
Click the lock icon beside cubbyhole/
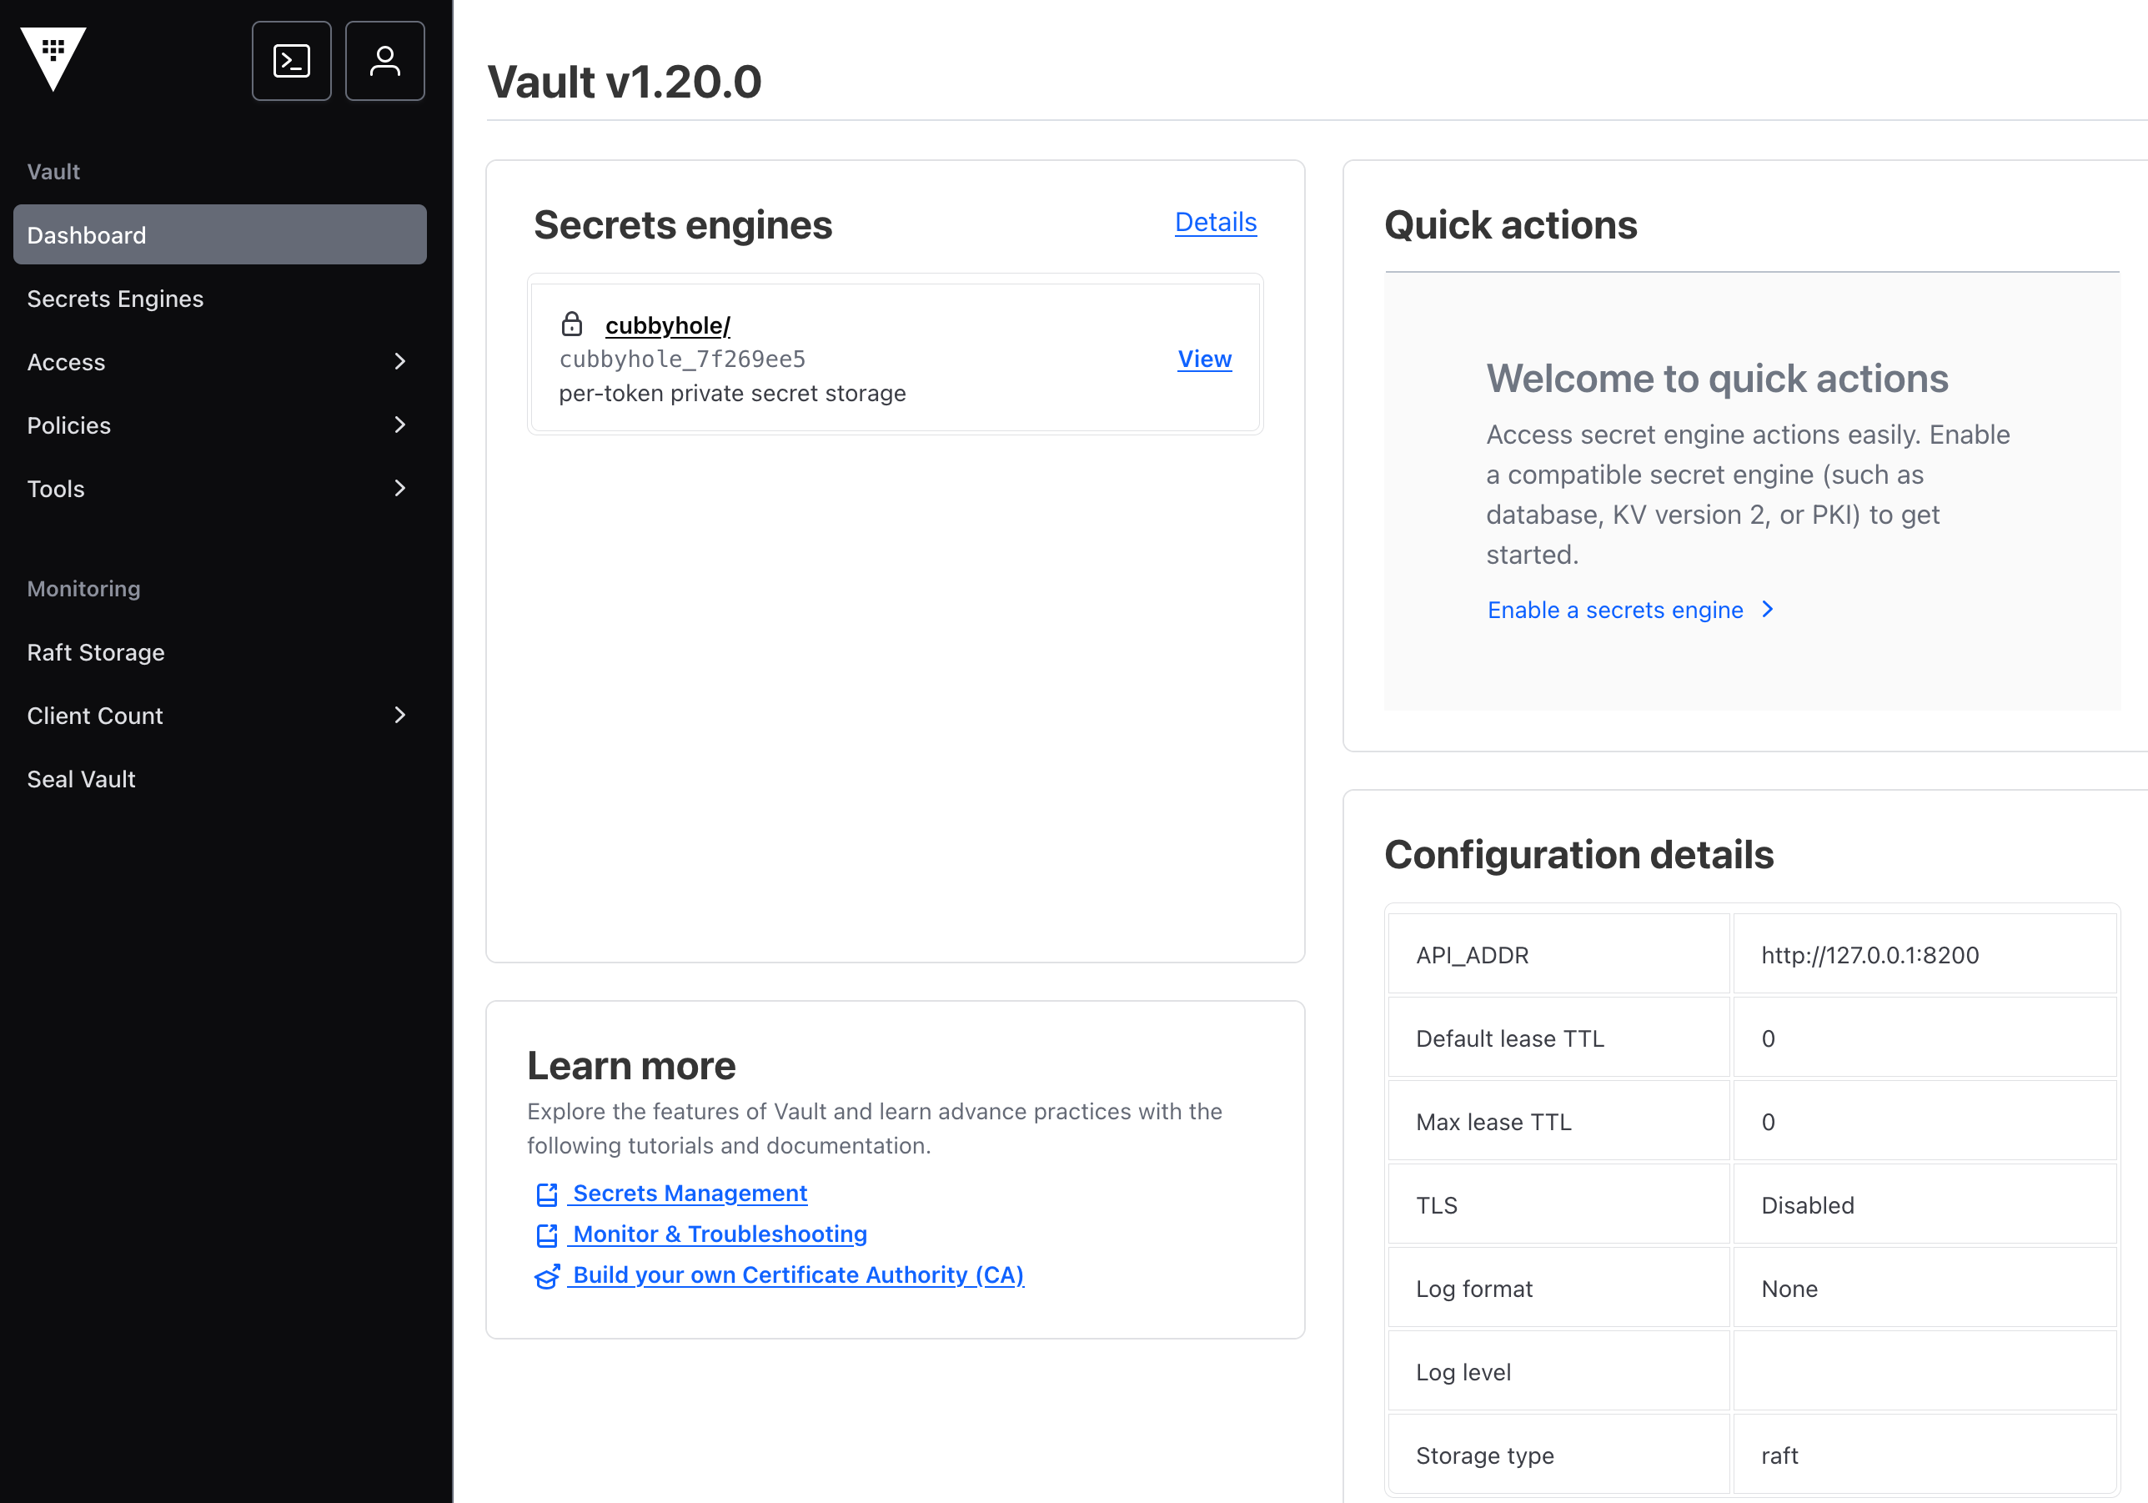(x=572, y=324)
